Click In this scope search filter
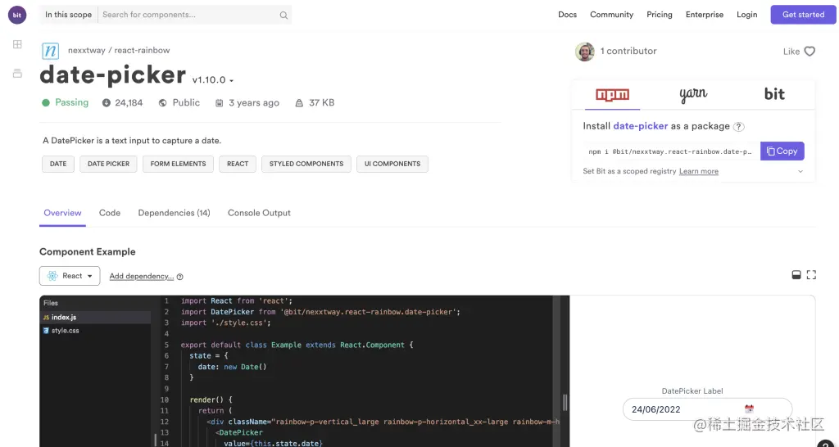839x447 pixels. tap(68, 15)
